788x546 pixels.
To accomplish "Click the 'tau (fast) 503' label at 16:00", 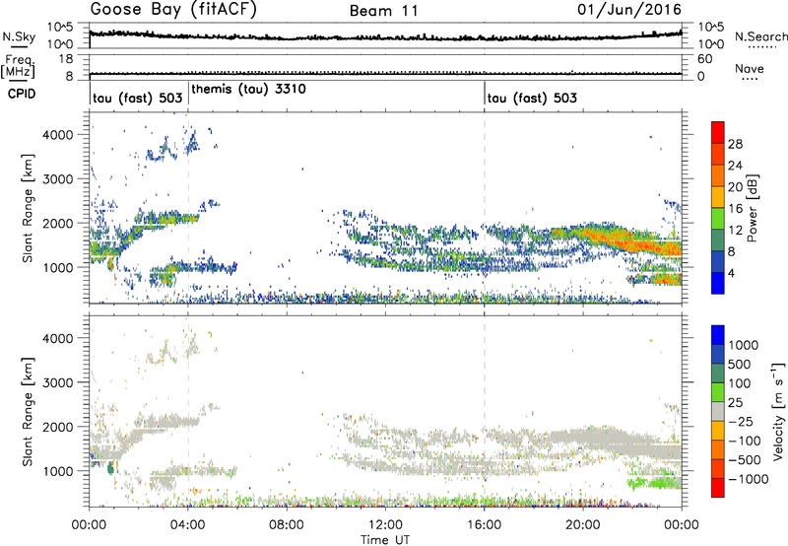I will [x=532, y=98].
